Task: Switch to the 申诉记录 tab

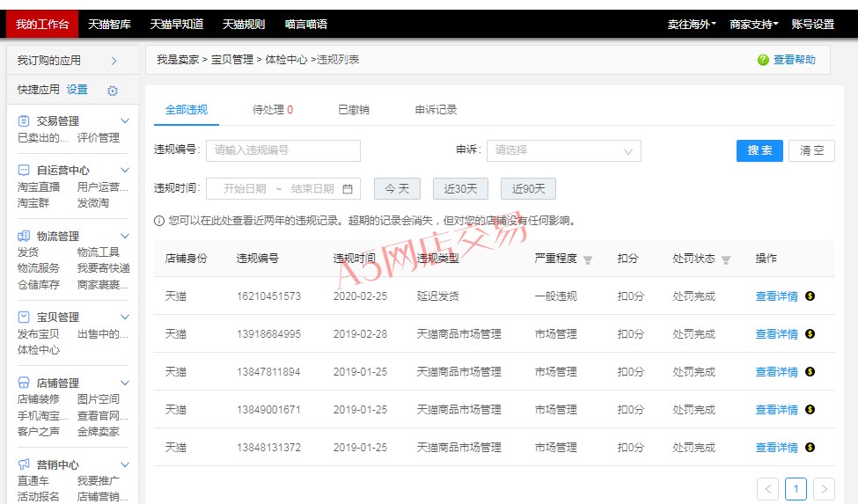Action: pos(436,110)
